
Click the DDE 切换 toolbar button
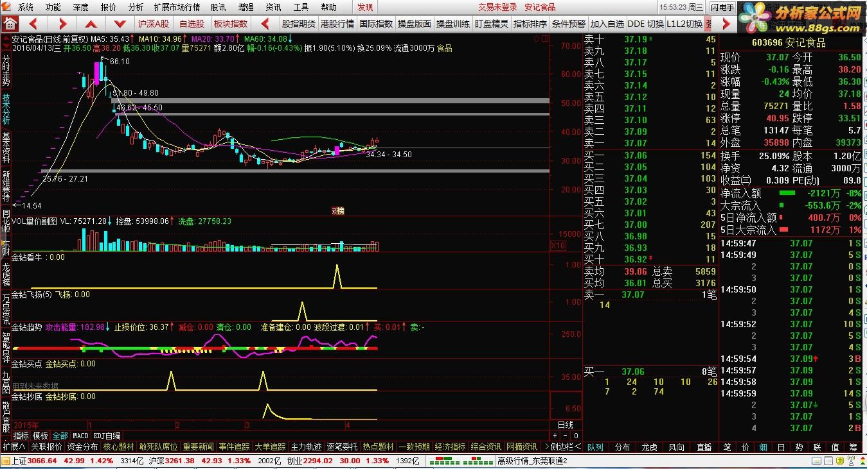point(645,24)
